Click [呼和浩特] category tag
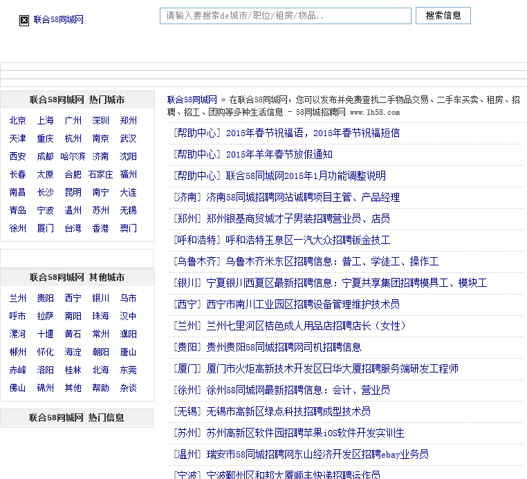Screen dimensions: 527x479 click(196, 241)
